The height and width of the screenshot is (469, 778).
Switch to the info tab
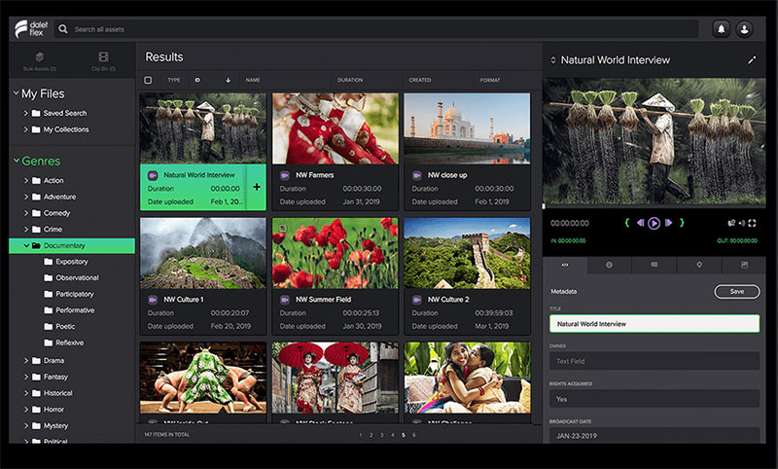coord(610,265)
